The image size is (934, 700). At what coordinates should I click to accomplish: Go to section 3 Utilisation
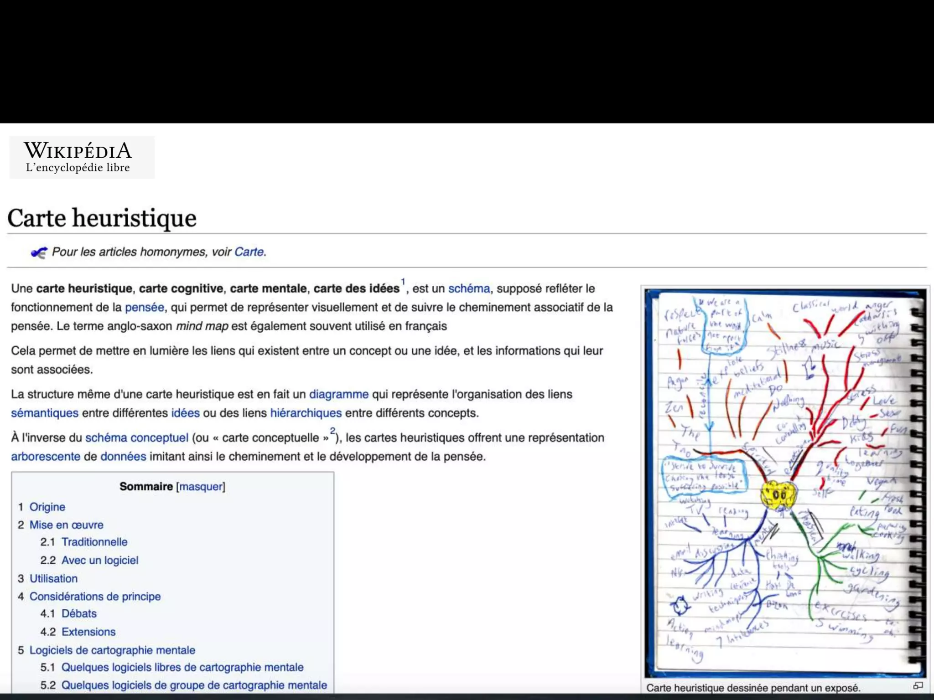53,578
